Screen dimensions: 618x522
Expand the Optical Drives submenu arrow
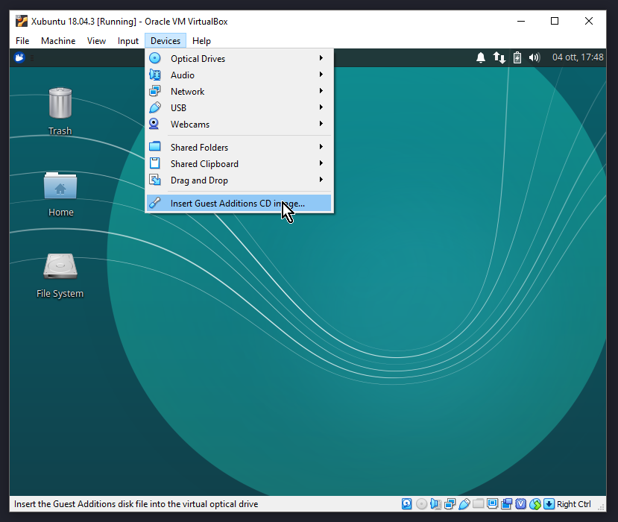321,58
